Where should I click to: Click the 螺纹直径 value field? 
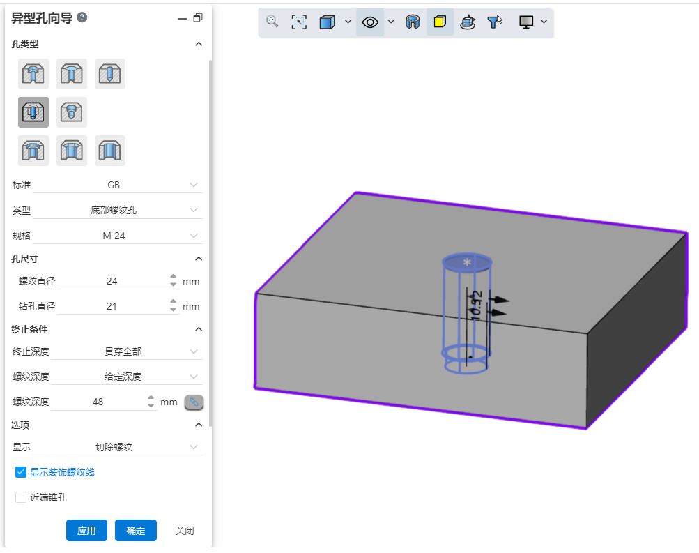coord(112,281)
